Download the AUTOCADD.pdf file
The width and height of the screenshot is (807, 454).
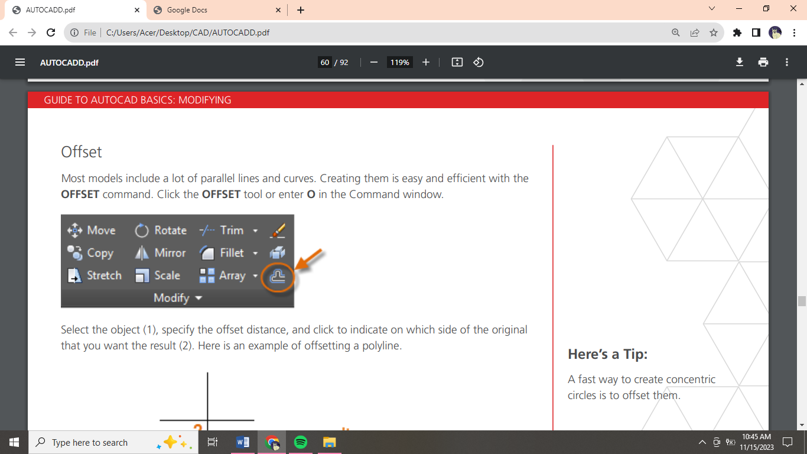coord(740,62)
